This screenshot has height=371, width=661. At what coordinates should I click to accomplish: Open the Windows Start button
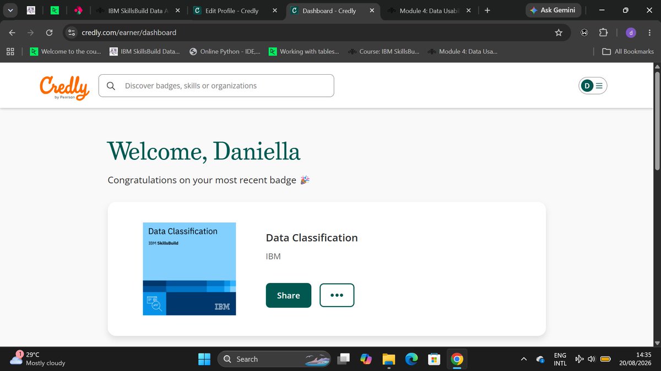(x=204, y=359)
